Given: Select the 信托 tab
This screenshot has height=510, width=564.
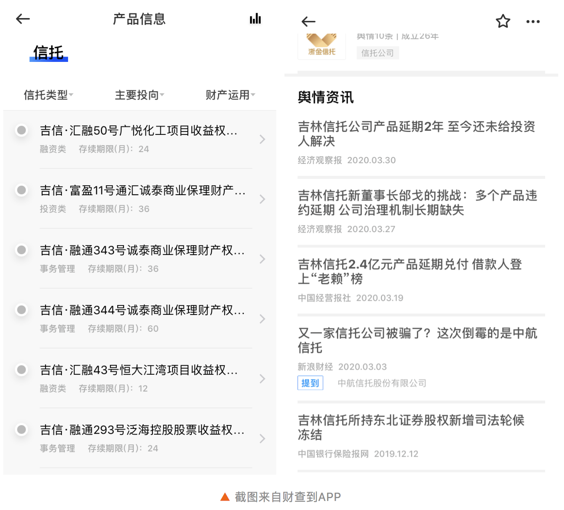Looking at the screenshot, I should [x=48, y=53].
